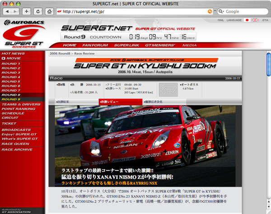The image size is (271, 214).
Task: Switch to the 決勝レビュー tab
Action: (121, 102)
